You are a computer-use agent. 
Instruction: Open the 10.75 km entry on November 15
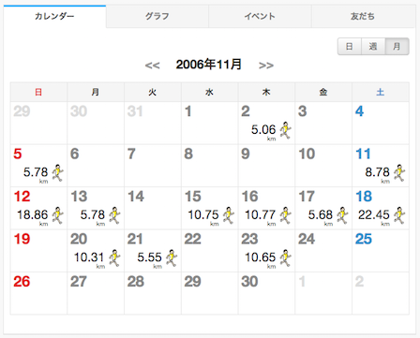tap(203, 215)
